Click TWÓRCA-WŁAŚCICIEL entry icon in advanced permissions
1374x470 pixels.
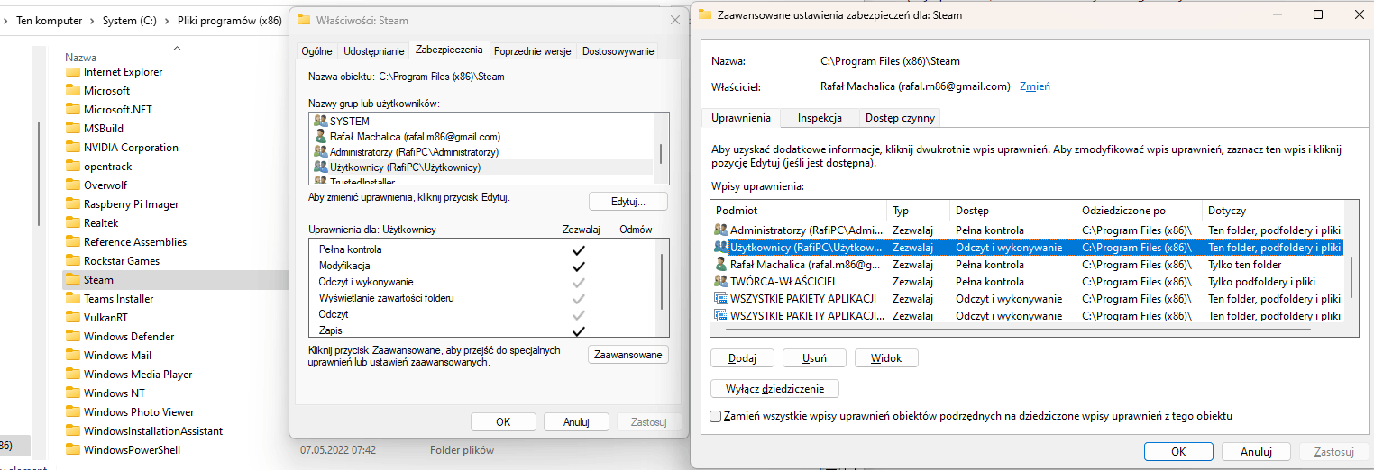tap(720, 281)
